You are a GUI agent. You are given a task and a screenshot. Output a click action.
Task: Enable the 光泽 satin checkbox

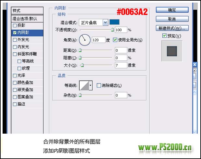tap(15, 75)
